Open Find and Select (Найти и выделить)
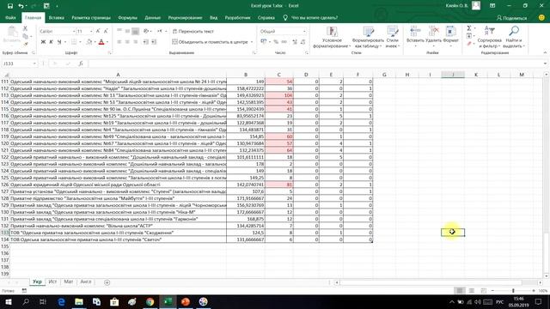This screenshot has width=550, height=309. 514,37
